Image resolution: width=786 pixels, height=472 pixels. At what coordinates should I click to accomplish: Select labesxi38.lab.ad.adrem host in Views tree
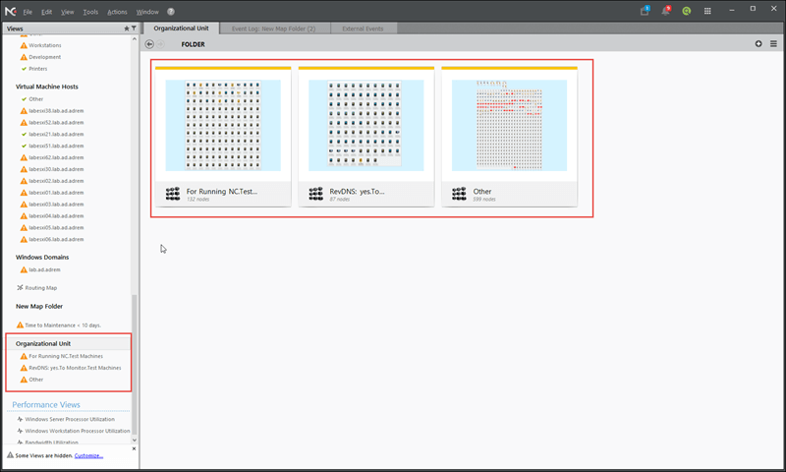[56, 111]
